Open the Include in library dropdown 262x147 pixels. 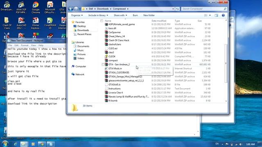(x=98, y=16)
